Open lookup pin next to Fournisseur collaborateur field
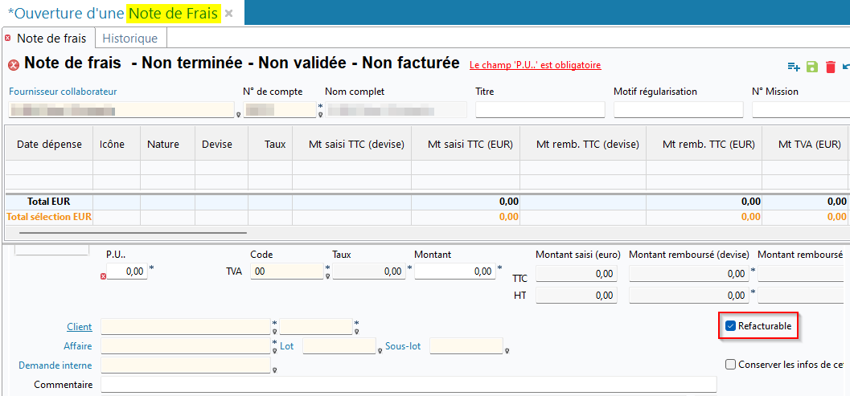The height and width of the screenshot is (396, 850). pos(238,114)
